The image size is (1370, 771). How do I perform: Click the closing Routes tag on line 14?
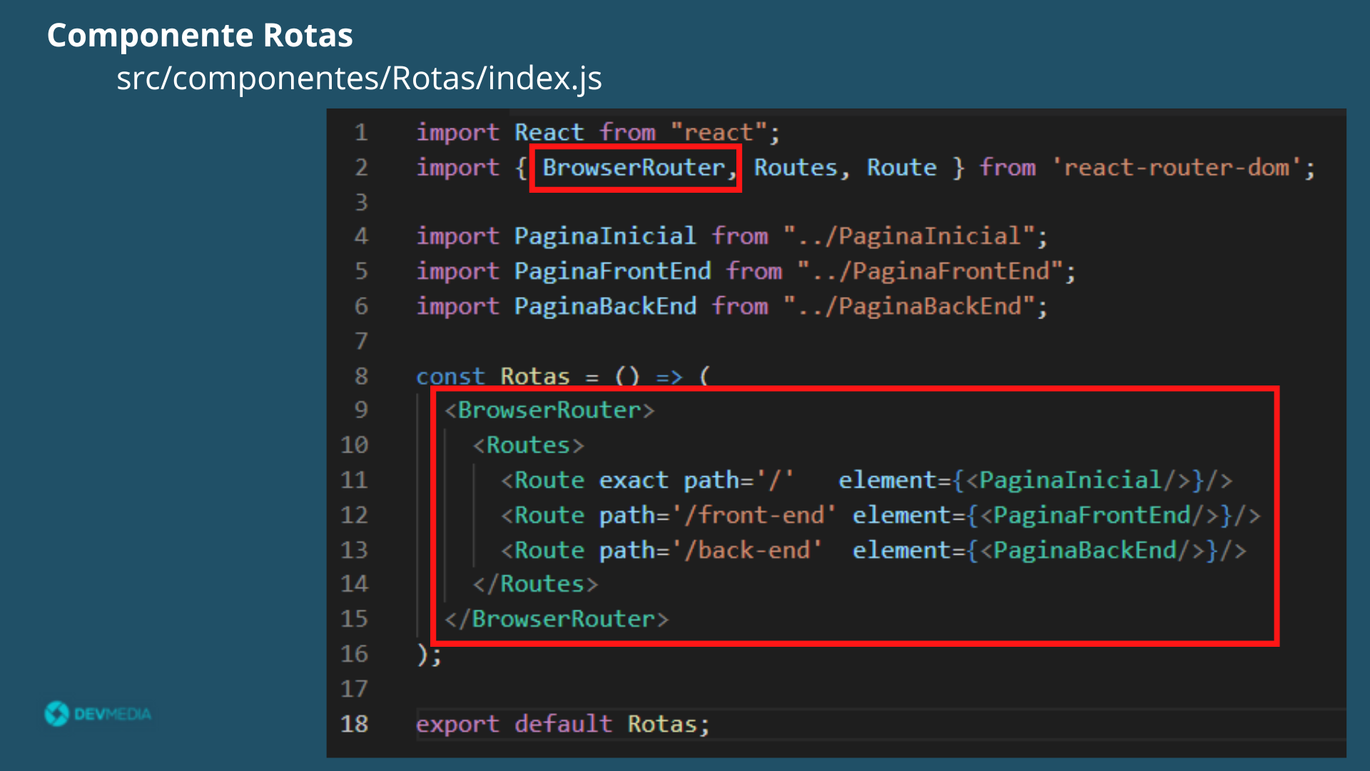535,584
